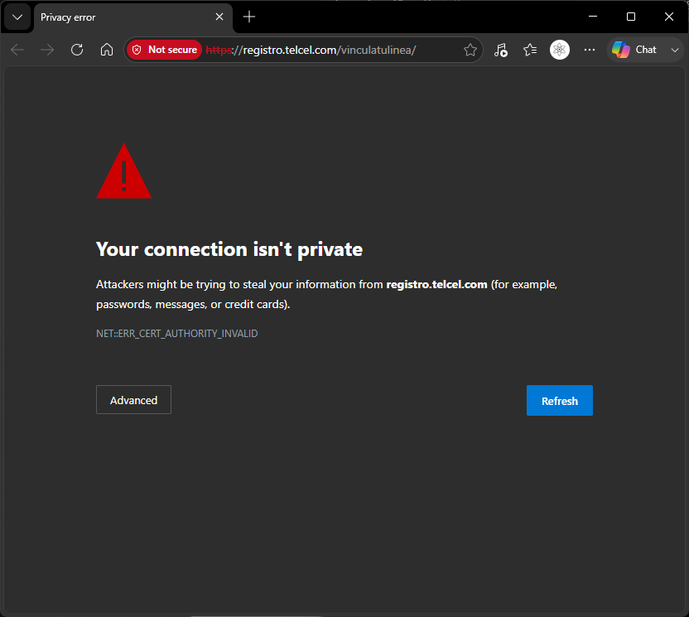The height and width of the screenshot is (617, 689).
Task: Open the tab actions menu chevron
Action: 17,17
